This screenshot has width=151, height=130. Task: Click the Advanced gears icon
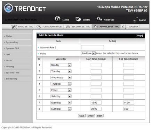[99, 19]
